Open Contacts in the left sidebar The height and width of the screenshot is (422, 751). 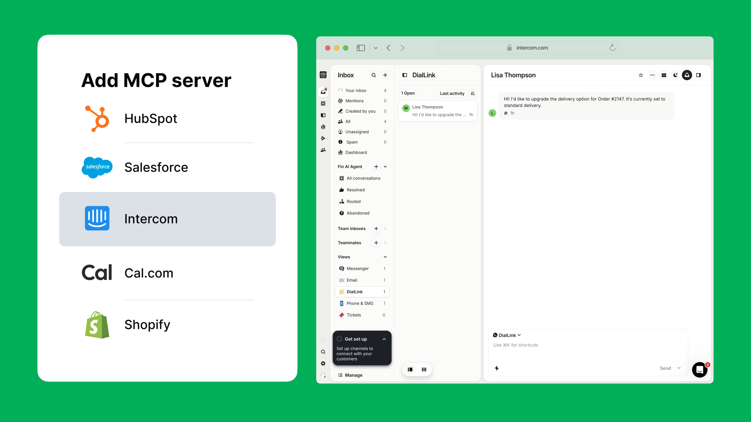point(323,150)
